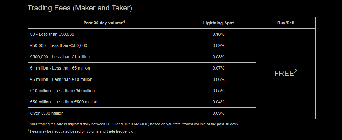Click the 0.06% fee value
Screen dimensions: 342x140
click(218, 79)
